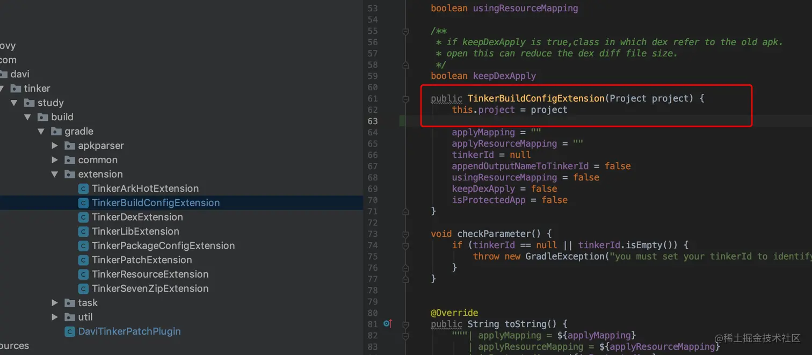812x355 pixels.
Task: Select the davi package label
Action: pyautogui.click(x=20, y=74)
